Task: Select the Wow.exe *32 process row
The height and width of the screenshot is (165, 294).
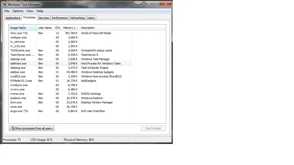Action: coord(19,33)
